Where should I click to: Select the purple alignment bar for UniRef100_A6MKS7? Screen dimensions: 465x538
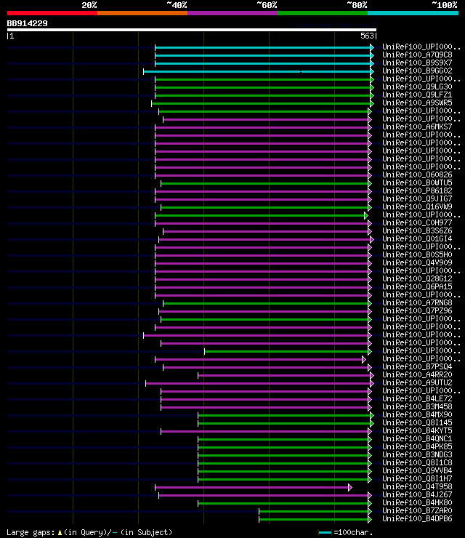(x=262, y=128)
